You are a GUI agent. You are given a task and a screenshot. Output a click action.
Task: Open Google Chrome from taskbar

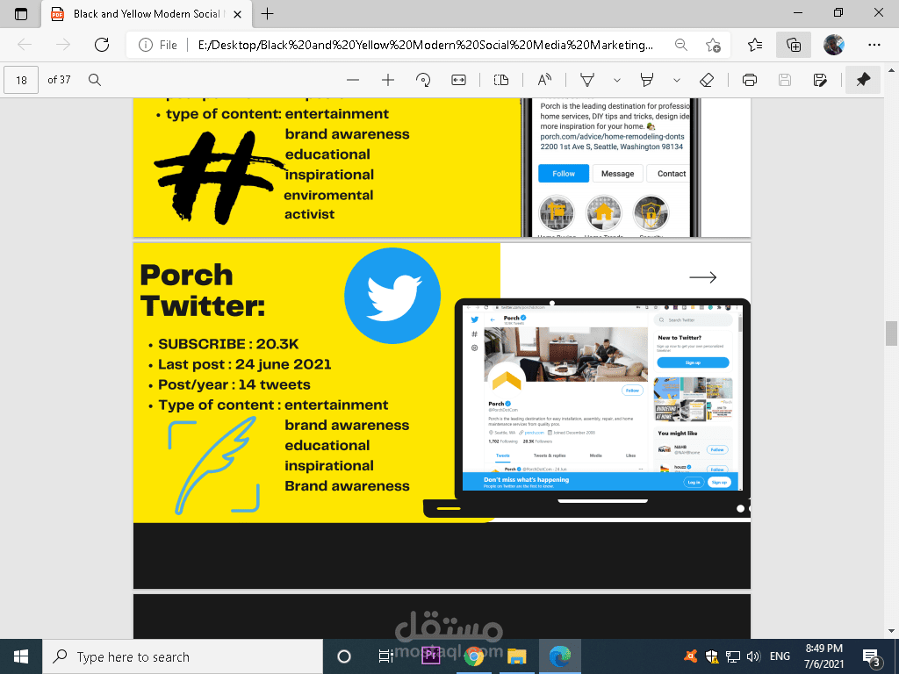[473, 656]
